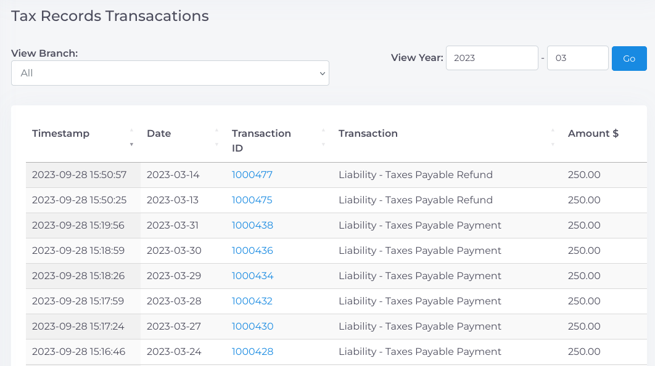
Task: Click the chevron on the branch selector
Action: [321, 73]
